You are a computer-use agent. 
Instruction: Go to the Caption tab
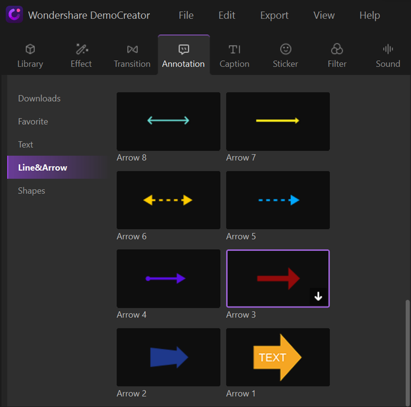234,56
